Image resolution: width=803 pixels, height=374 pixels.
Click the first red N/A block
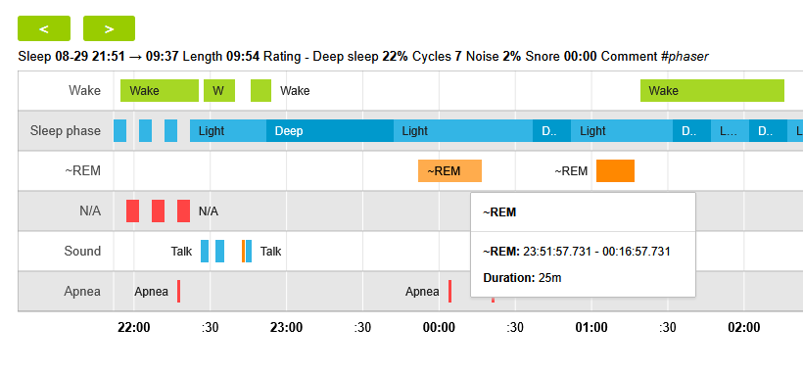click(132, 211)
